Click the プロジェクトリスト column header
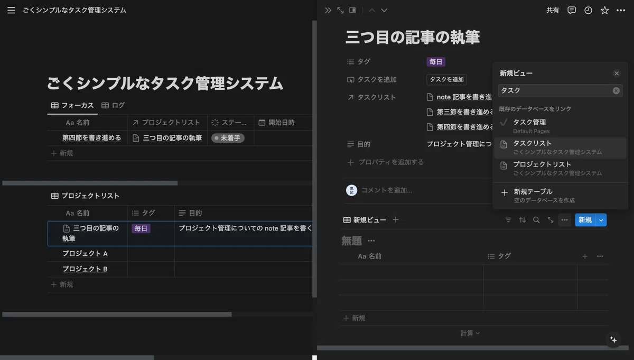This screenshot has height=360, width=634. coord(167,123)
